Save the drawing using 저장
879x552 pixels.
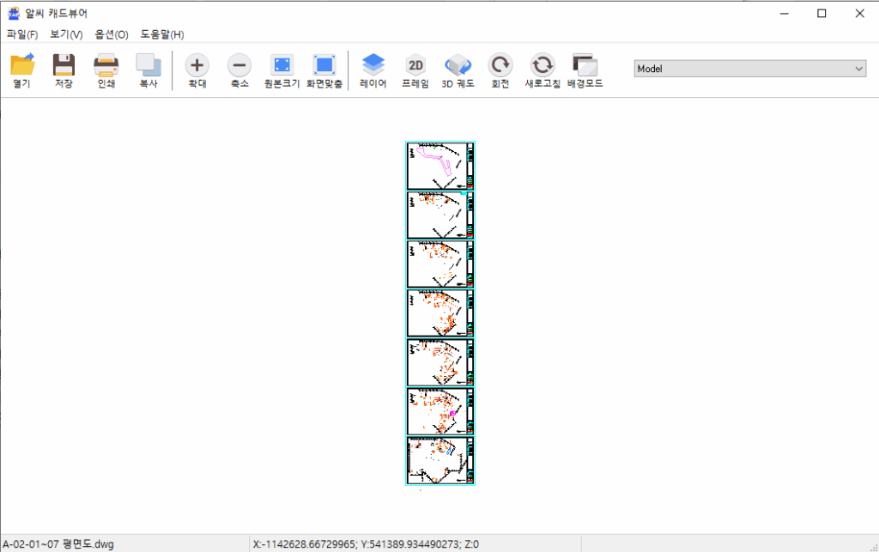(x=64, y=70)
